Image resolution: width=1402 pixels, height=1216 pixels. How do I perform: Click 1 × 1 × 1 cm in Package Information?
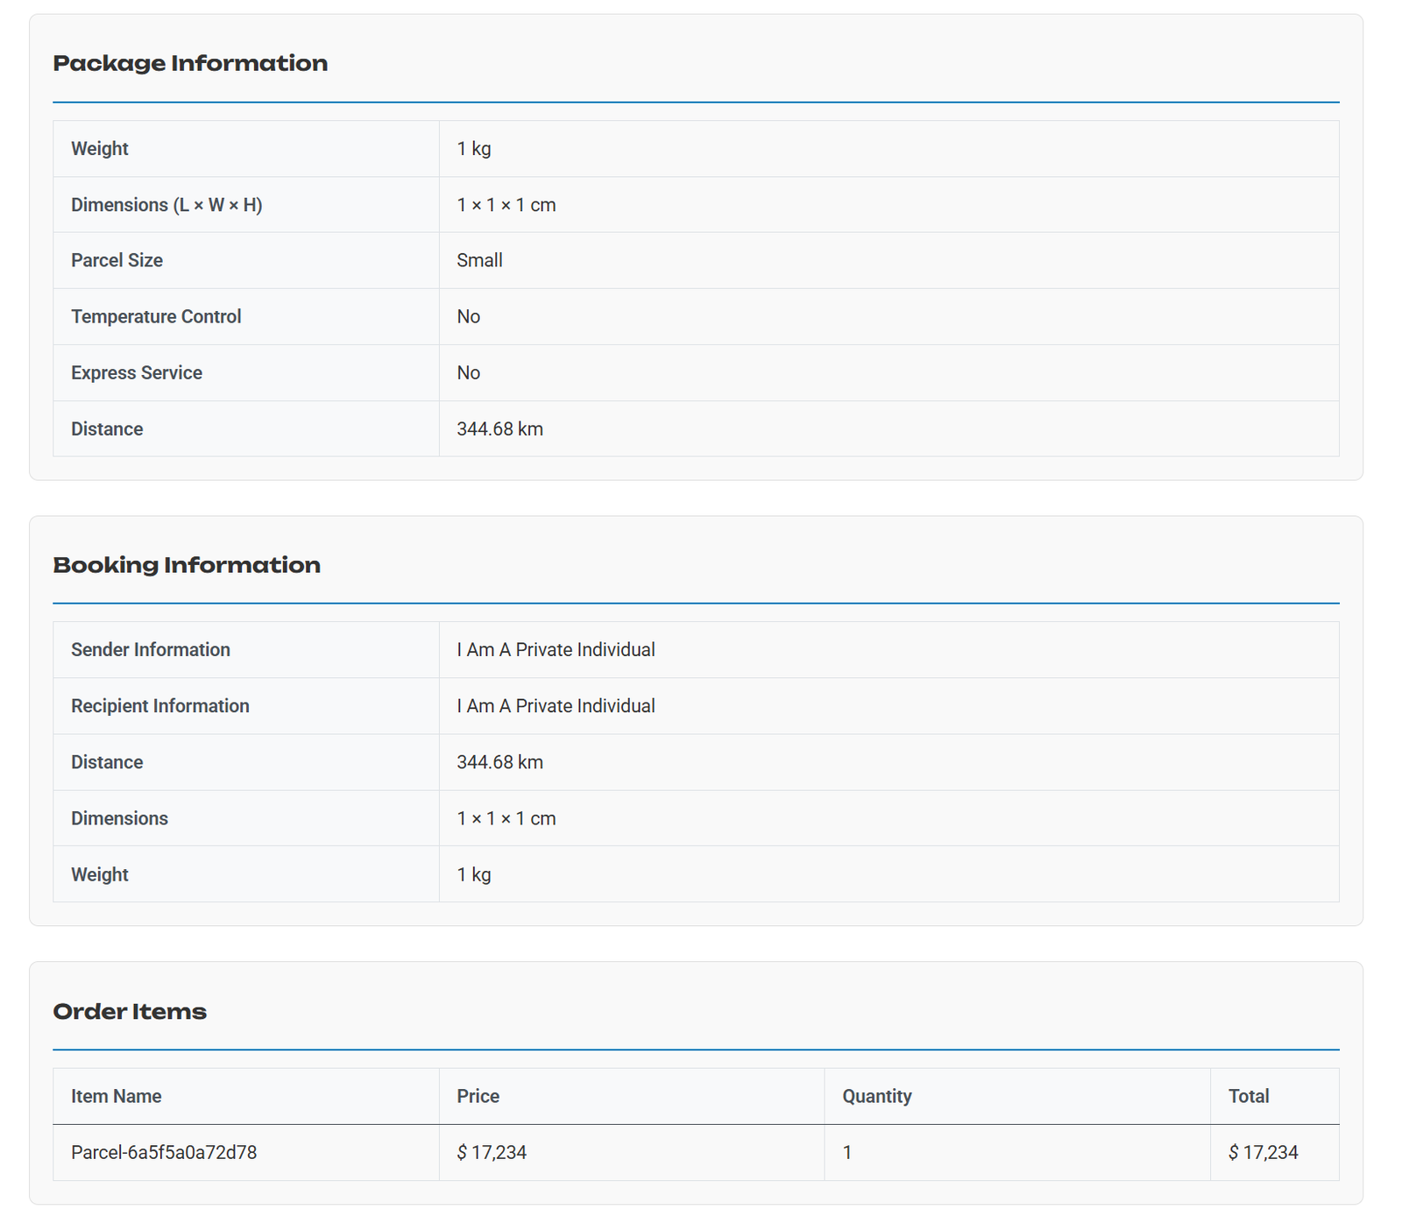coord(506,205)
